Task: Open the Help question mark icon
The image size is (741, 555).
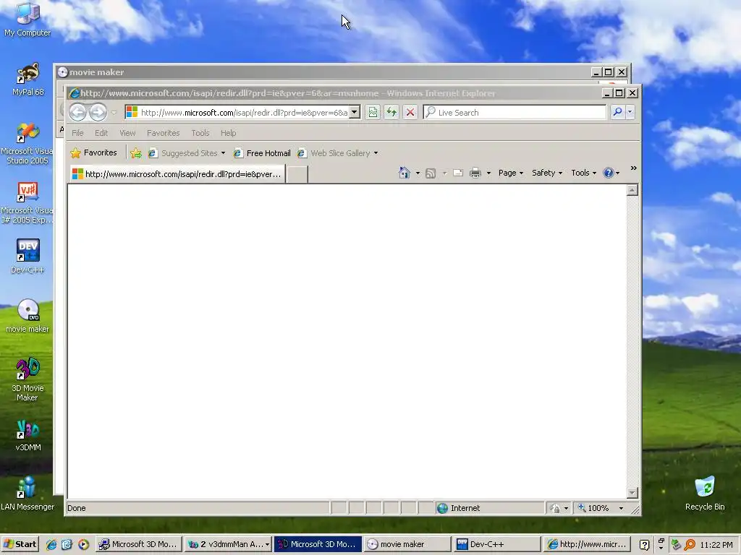Action: coord(608,173)
